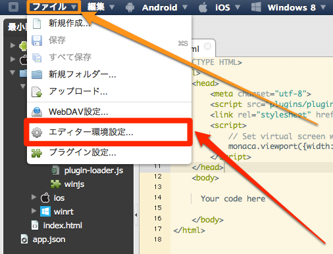Choose 保存 in the file menu
This screenshot has width=333, height=254.
[x=109, y=40]
